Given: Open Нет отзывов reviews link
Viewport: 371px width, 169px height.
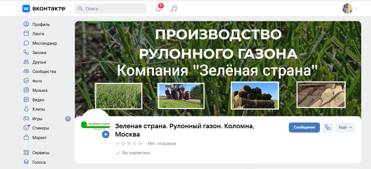Looking at the screenshot, I should [162, 144].
